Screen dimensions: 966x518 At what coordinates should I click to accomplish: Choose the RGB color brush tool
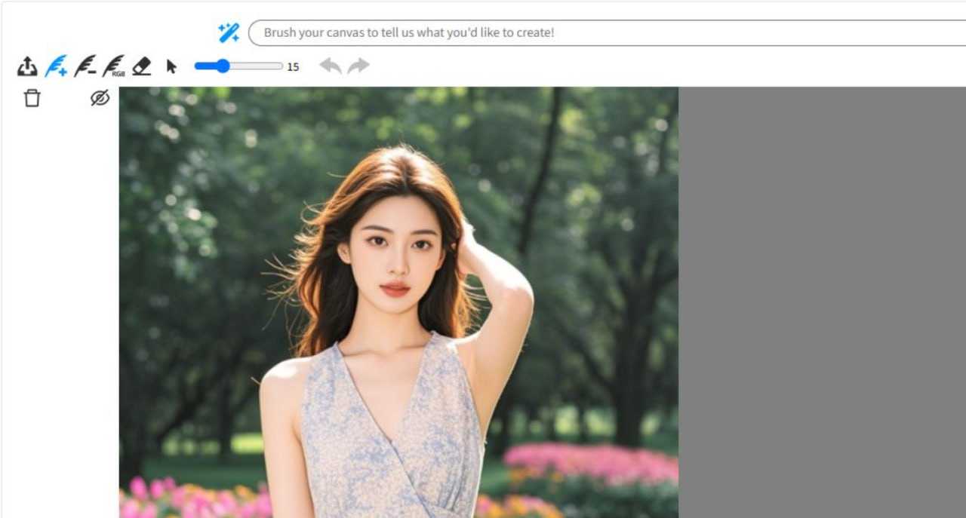[x=114, y=66]
